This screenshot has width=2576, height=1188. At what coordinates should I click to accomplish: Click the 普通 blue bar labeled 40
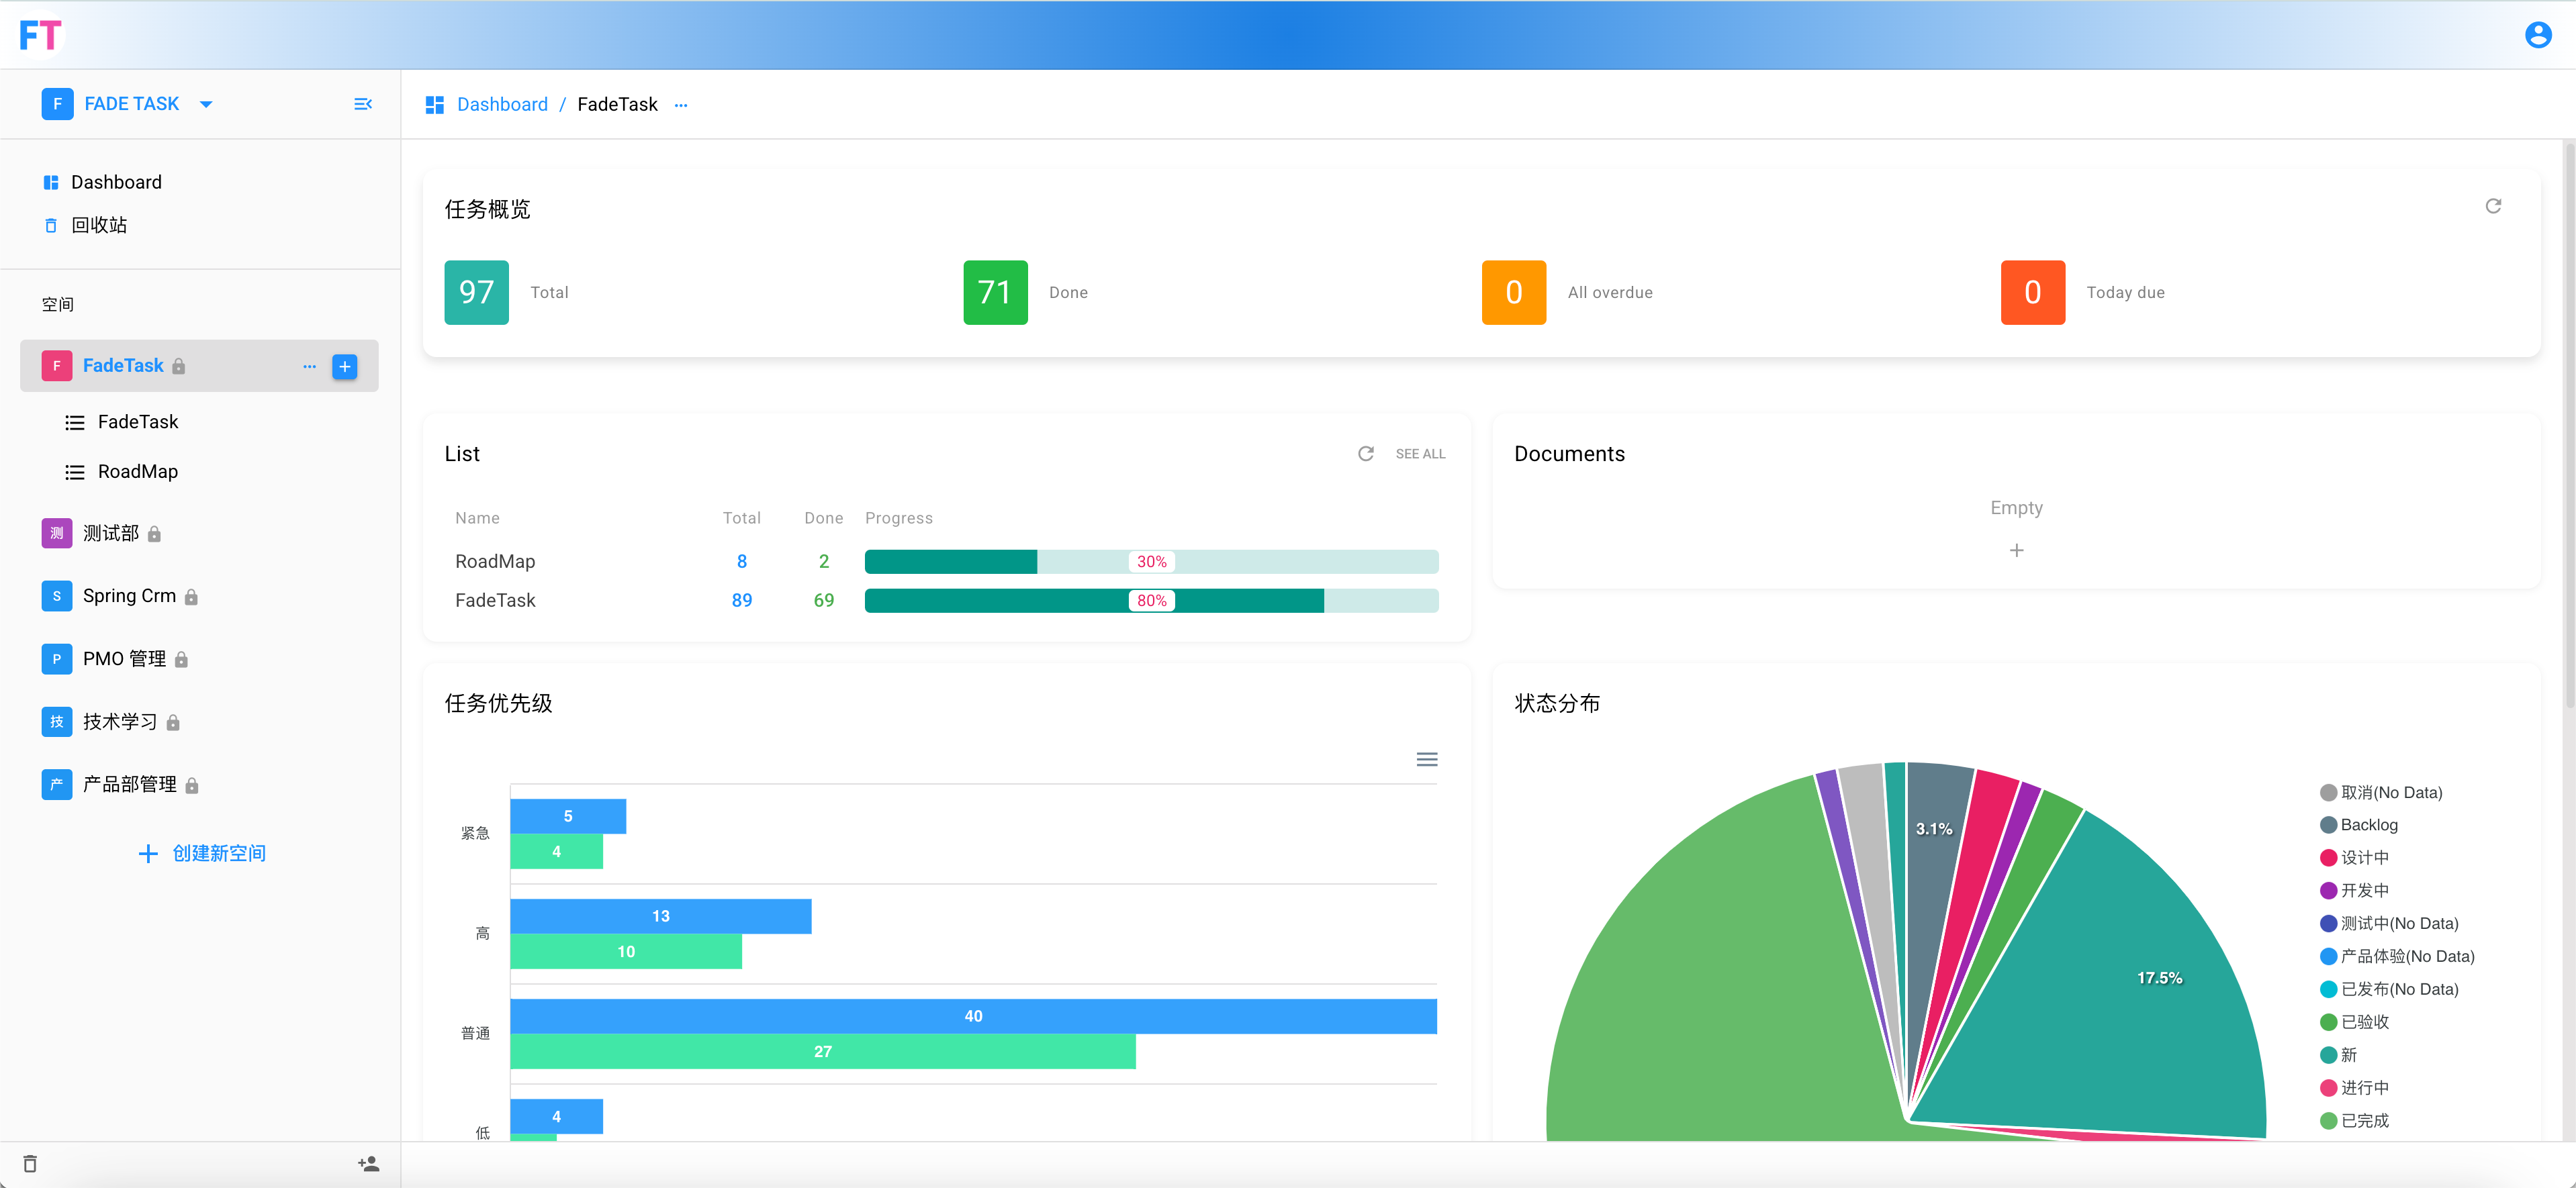pos(973,1016)
